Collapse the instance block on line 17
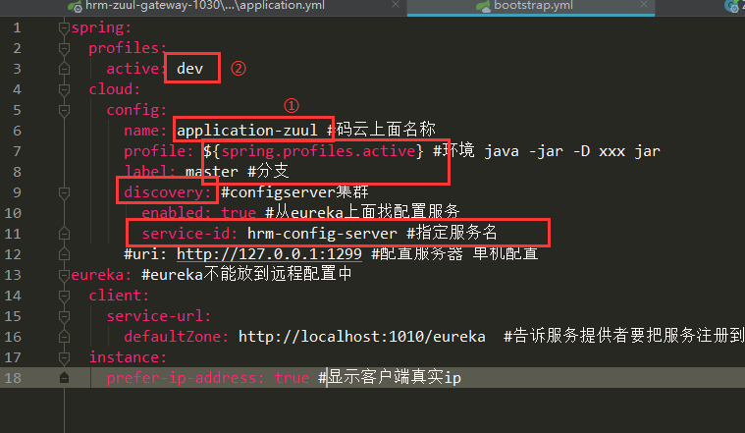The width and height of the screenshot is (745, 433). pyautogui.click(x=64, y=357)
